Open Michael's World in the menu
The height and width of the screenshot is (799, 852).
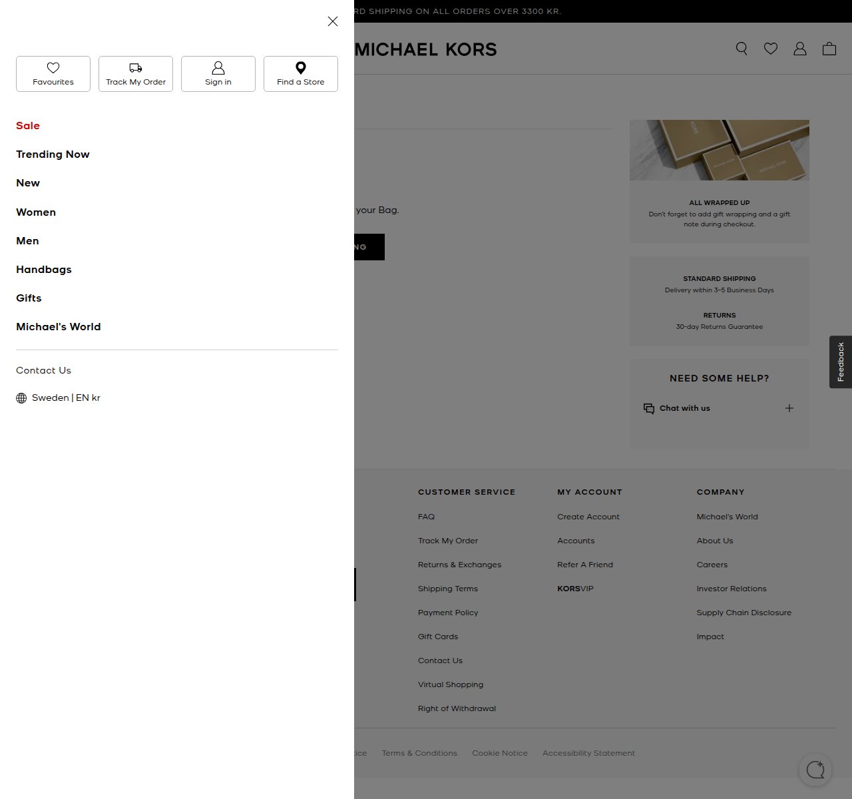pyautogui.click(x=59, y=327)
